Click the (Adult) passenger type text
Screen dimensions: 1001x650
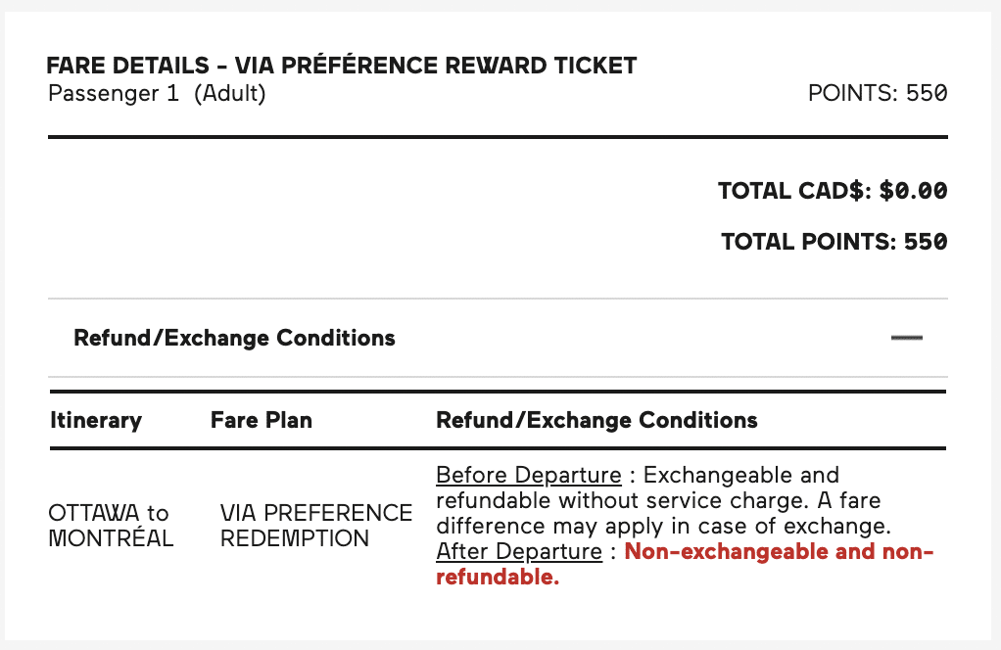229,94
